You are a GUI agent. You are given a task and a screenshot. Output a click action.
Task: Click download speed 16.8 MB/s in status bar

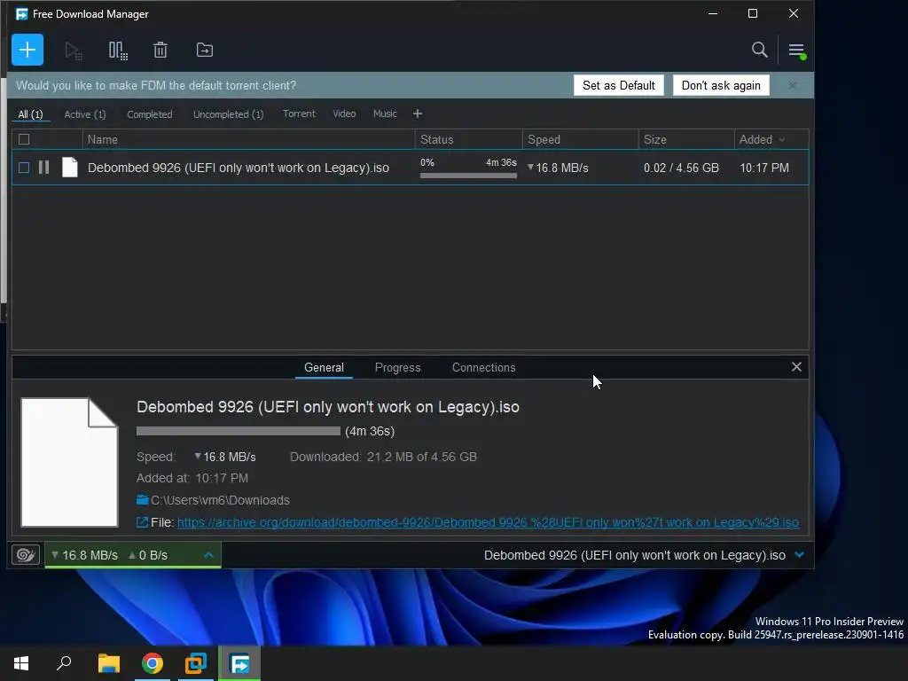(x=84, y=555)
